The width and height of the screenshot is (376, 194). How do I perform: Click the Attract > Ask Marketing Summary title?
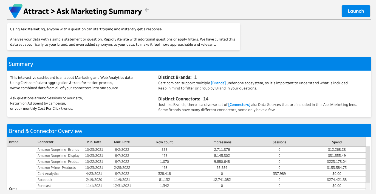click(83, 11)
